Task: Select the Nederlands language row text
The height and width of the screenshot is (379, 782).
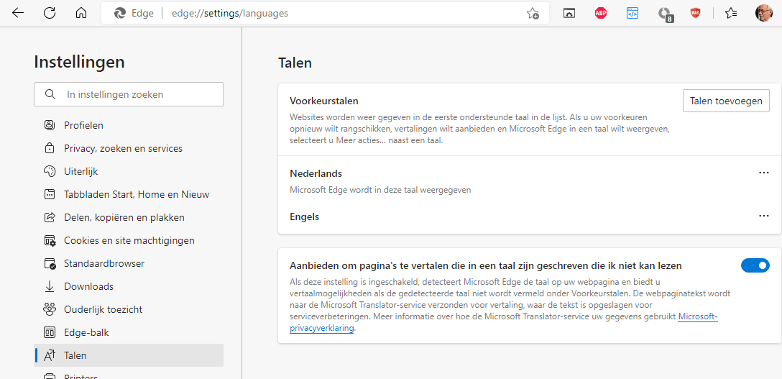Action: tap(316, 173)
